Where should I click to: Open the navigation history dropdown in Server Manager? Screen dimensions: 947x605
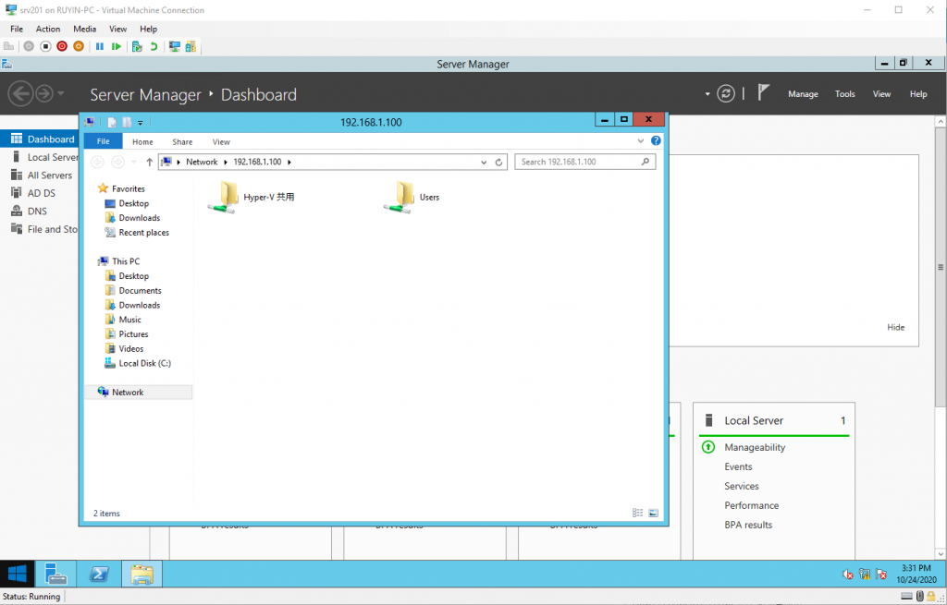[x=60, y=94]
